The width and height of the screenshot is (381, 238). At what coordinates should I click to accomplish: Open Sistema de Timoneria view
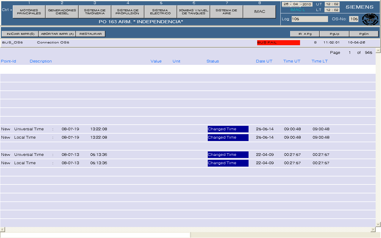(x=95, y=12)
